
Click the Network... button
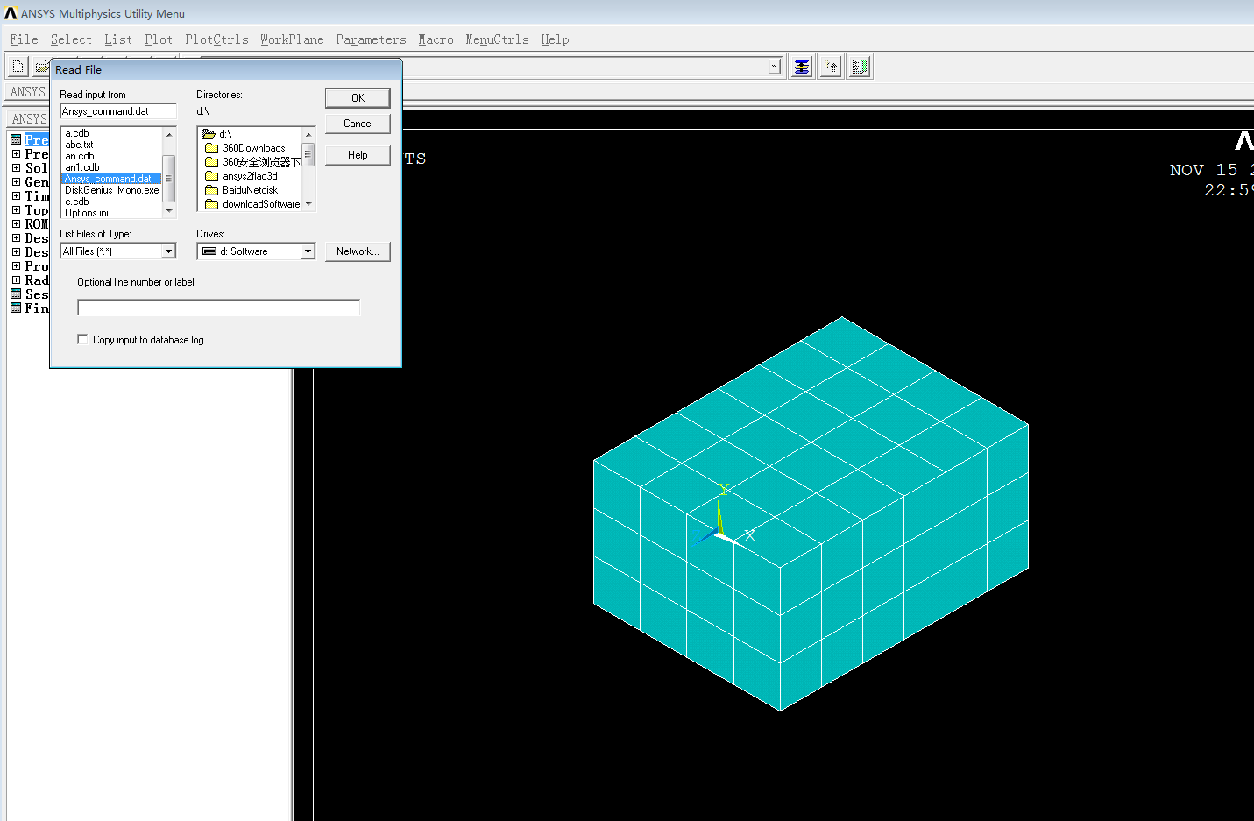tap(358, 251)
